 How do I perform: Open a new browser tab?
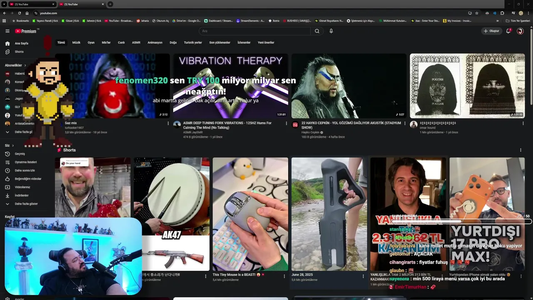(110, 4)
